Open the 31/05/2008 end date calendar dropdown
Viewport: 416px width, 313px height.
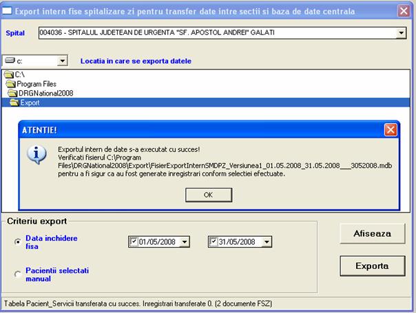click(267, 241)
